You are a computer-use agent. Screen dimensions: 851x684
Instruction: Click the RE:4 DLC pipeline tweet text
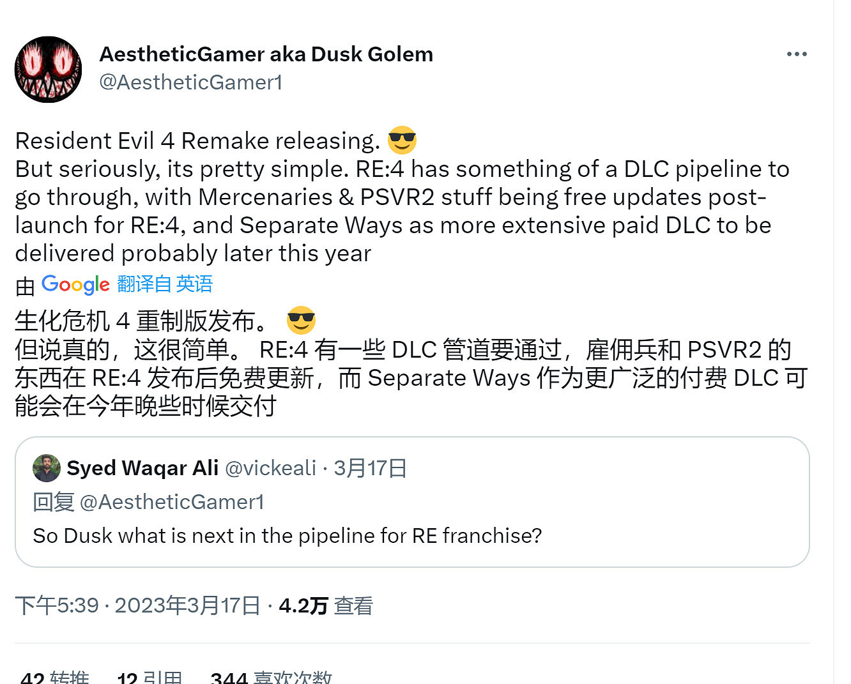tap(383, 197)
